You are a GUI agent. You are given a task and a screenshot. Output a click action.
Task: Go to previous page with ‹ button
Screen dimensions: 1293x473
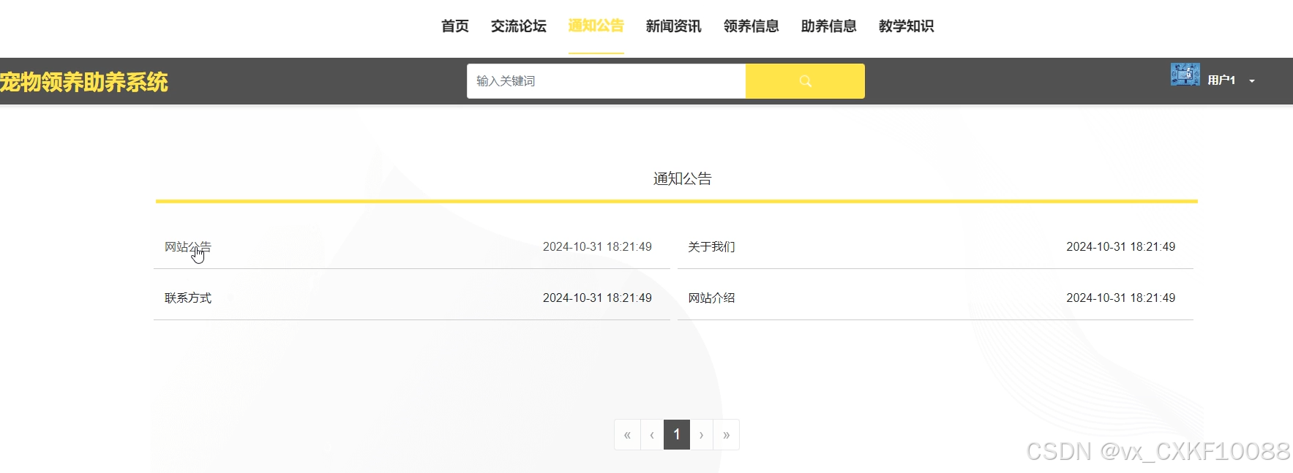[x=652, y=435]
